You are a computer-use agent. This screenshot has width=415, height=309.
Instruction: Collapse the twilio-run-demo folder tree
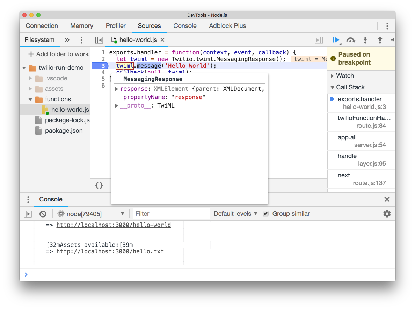[x=24, y=68]
